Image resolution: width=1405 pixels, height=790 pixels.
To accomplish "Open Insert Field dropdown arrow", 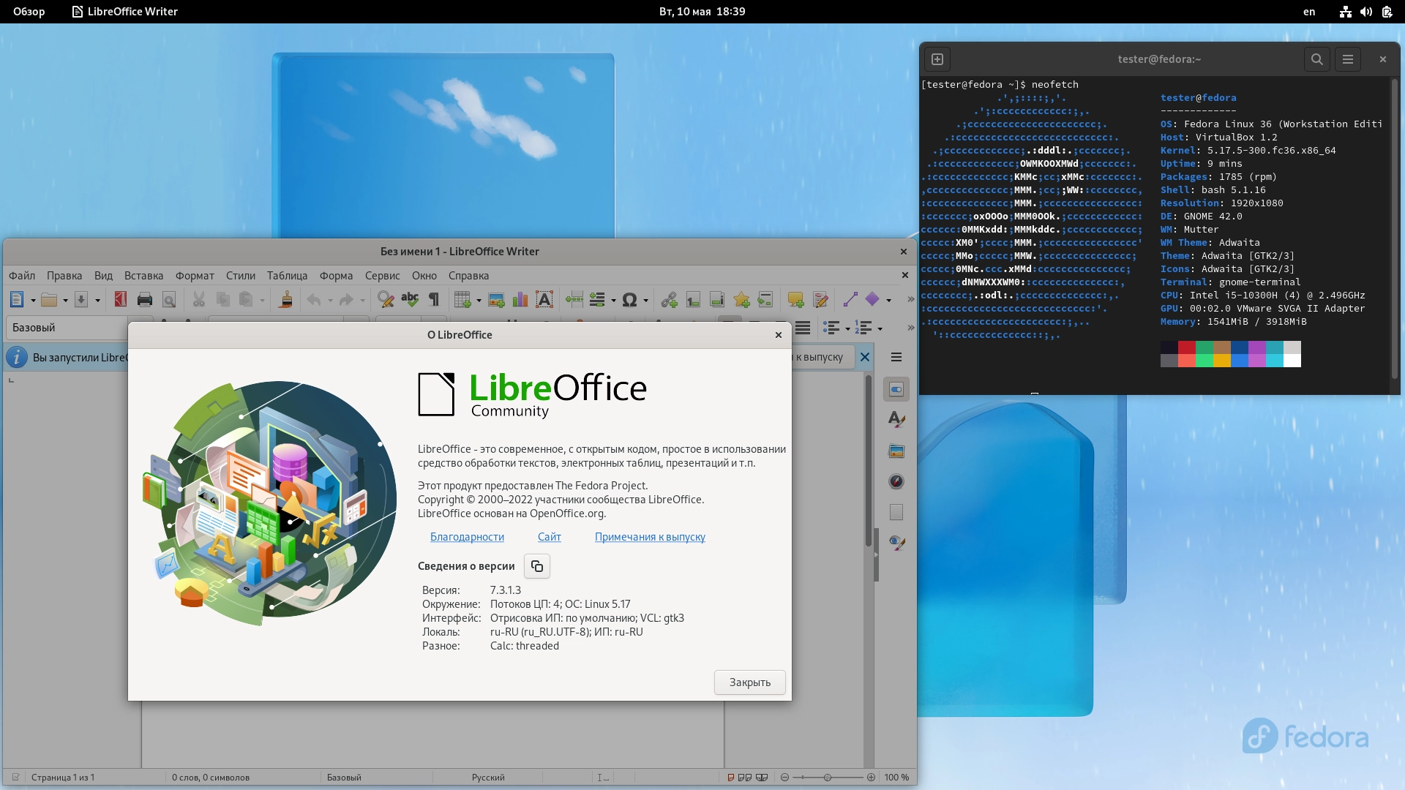I will 613,301.
